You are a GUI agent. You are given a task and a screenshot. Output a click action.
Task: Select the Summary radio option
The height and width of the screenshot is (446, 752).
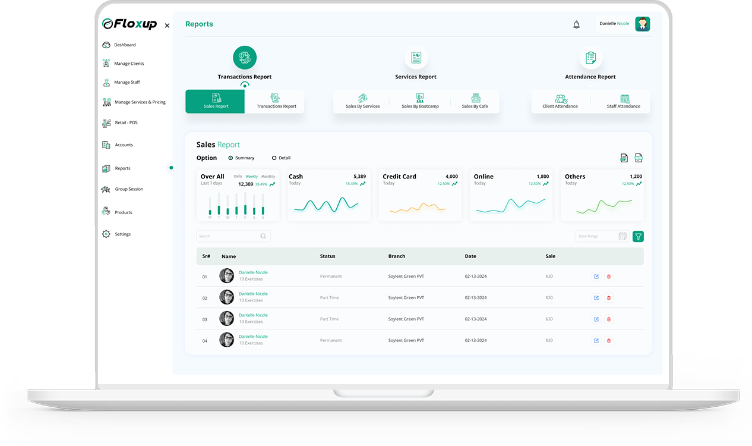tap(241, 158)
